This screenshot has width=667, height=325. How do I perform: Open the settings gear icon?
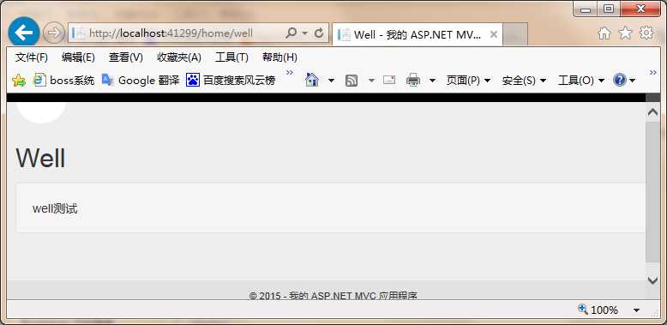tap(646, 33)
